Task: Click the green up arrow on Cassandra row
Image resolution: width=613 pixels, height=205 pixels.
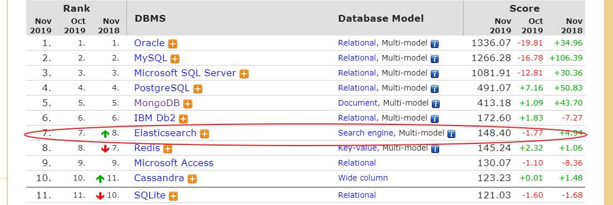Action: (100, 179)
